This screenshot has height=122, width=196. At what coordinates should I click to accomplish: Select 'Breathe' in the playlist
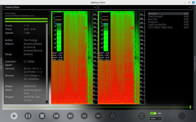coord(168,14)
